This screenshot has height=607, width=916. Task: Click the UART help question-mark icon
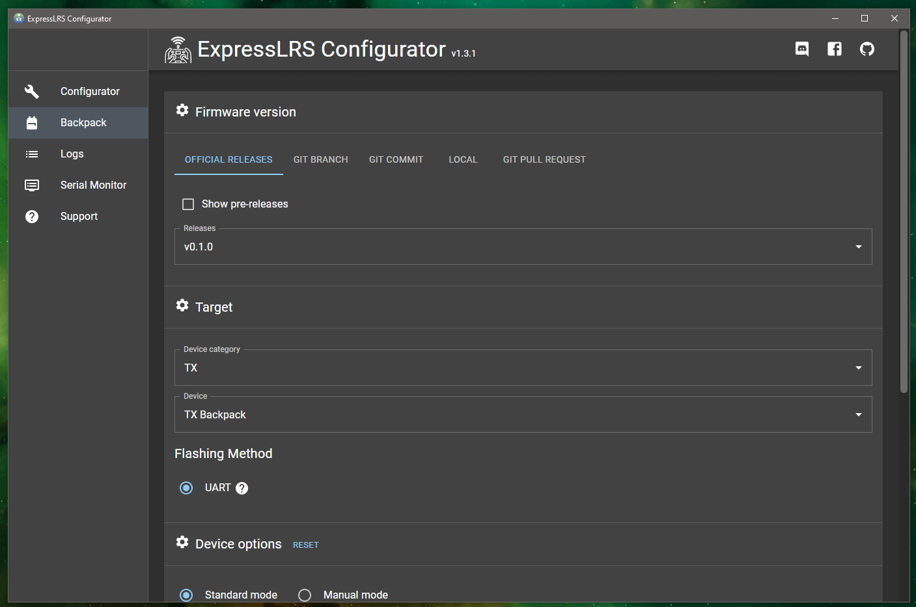tap(242, 489)
